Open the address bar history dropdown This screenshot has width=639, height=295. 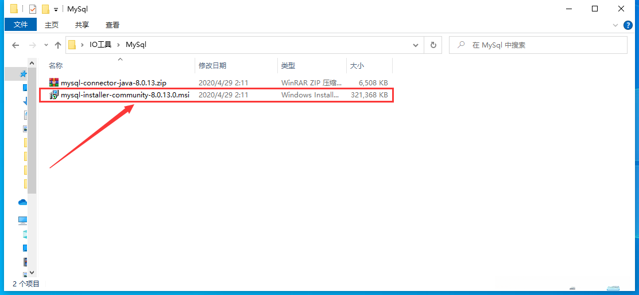pyautogui.click(x=416, y=45)
